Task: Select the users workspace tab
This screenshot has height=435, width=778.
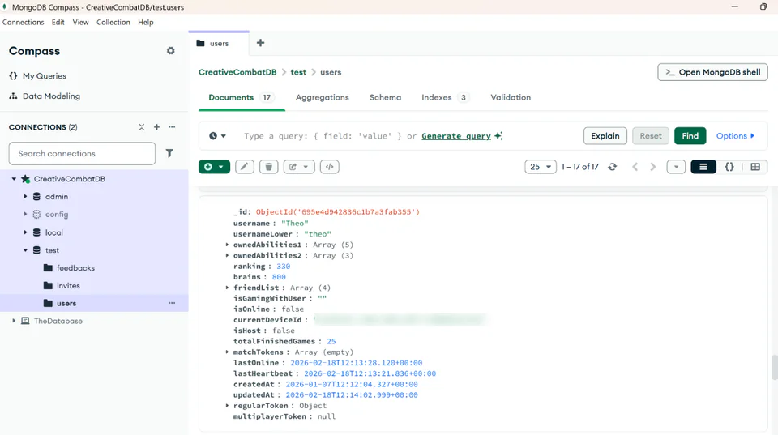Action: pyautogui.click(x=219, y=43)
